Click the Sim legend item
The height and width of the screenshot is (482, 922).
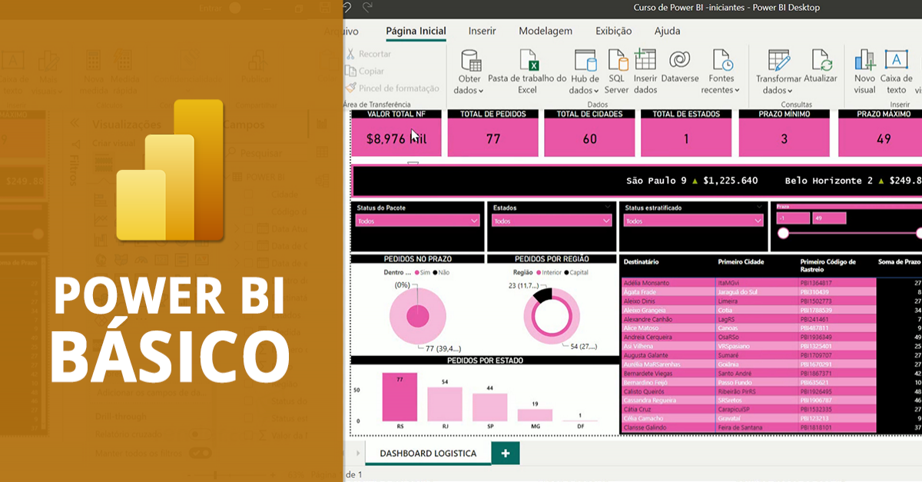coord(422,272)
